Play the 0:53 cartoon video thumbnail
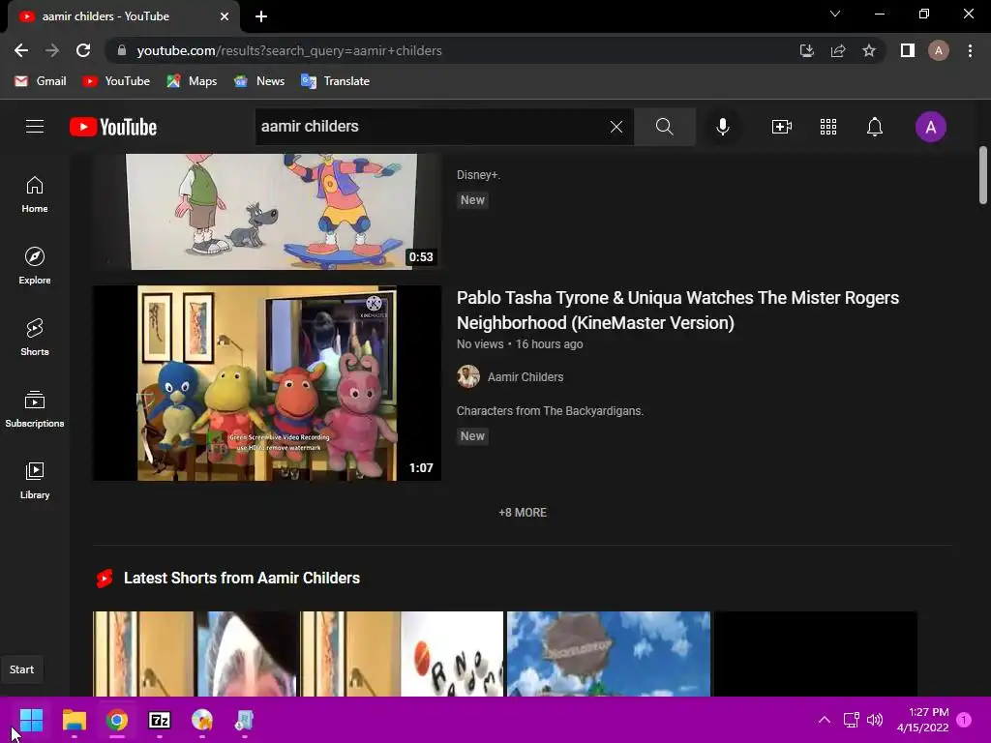Image resolution: width=991 pixels, height=743 pixels. [x=267, y=212]
